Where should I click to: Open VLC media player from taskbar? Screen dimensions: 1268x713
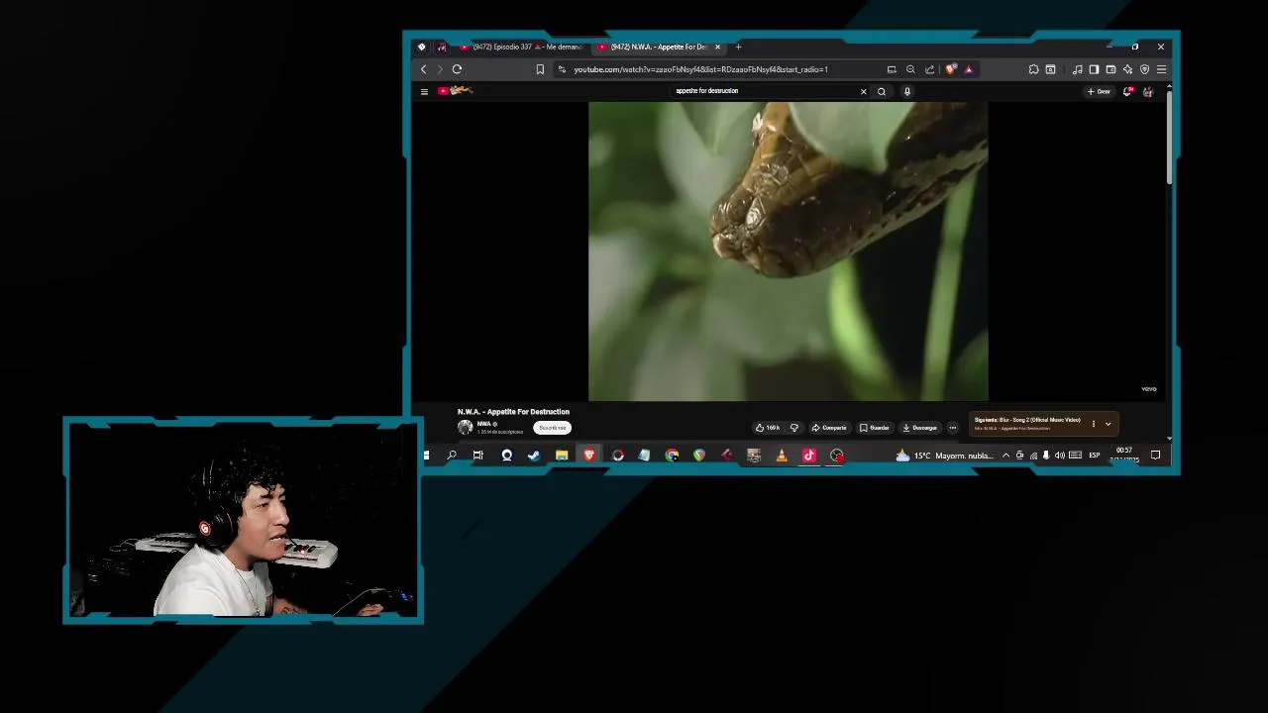782,456
